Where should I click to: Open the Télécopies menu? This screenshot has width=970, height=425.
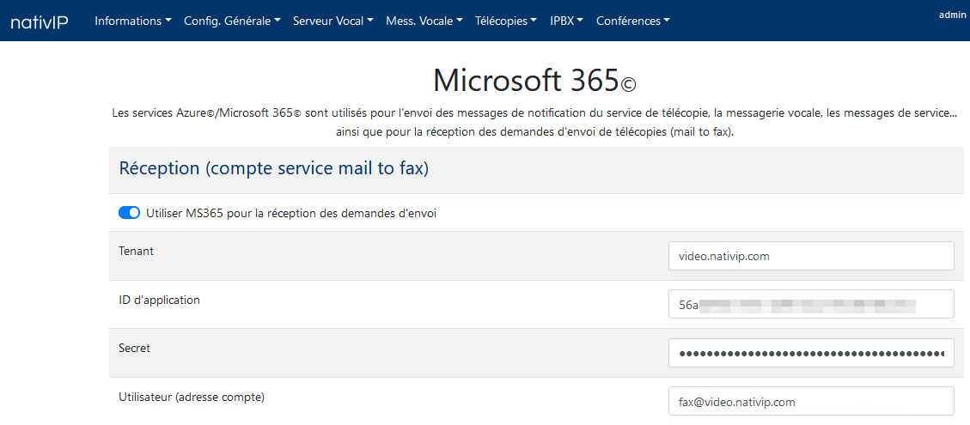505,21
